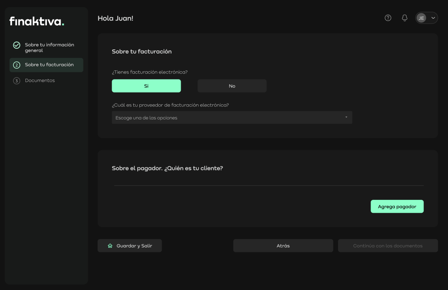
Task: Choose No for electronic invoicing
Action: tap(232, 86)
